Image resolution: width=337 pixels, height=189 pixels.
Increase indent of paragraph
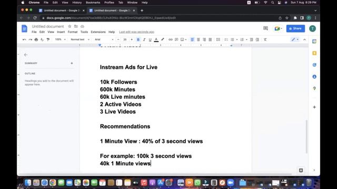[x=257, y=39]
